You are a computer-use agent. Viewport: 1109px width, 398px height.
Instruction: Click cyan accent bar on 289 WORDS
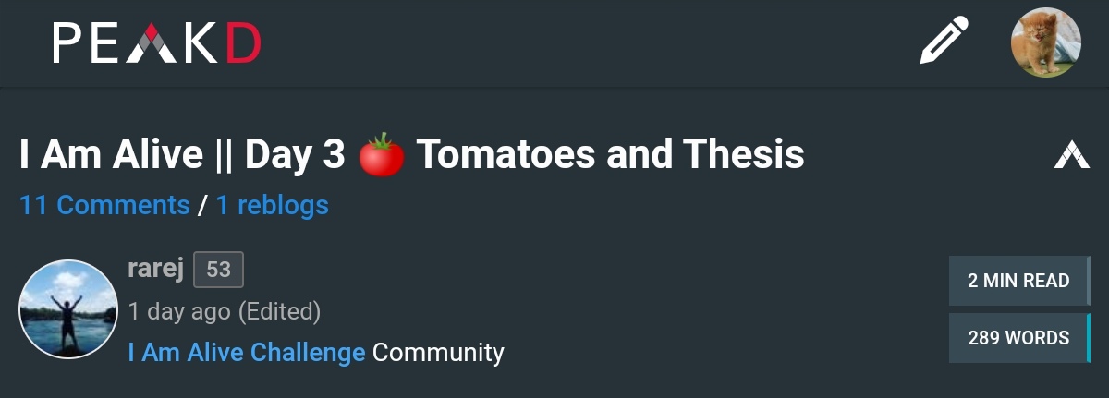click(1089, 338)
